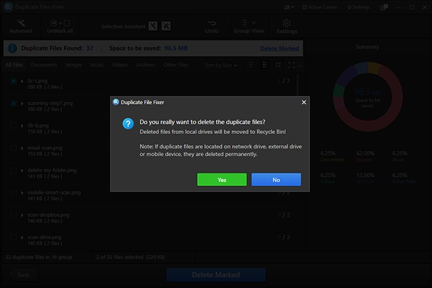The image size is (432, 288).
Task: Click the 2 of 32 files selected status
Action: tap(130, 257)
